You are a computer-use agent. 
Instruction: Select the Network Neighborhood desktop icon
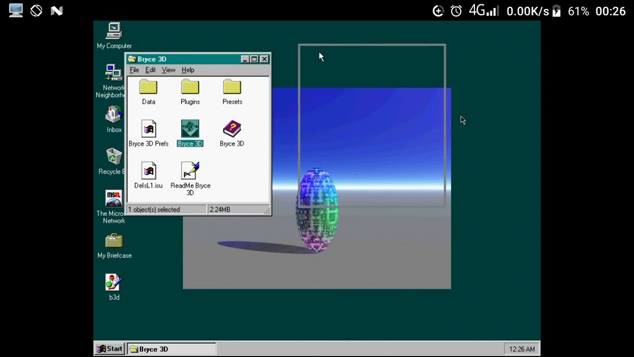point(113,72)
